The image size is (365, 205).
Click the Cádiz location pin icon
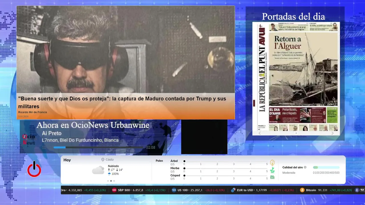click(x=103, y=160)
